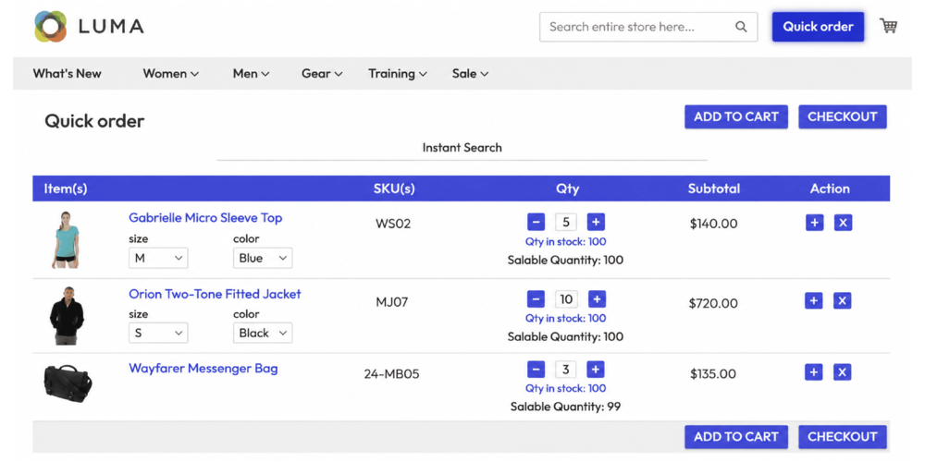Screen dimensions: 925x462
Task: Click the top ADD TO CART button
Action: (x=735, y=116)
